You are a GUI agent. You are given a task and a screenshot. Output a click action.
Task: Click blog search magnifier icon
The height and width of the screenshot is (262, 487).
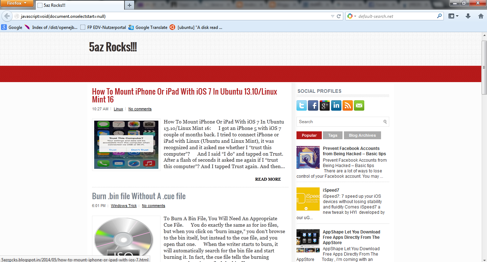pos(385,122)
